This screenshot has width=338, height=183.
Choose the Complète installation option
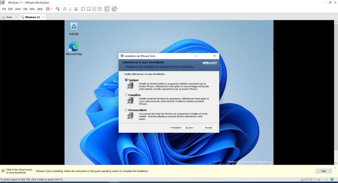[126, 95]
